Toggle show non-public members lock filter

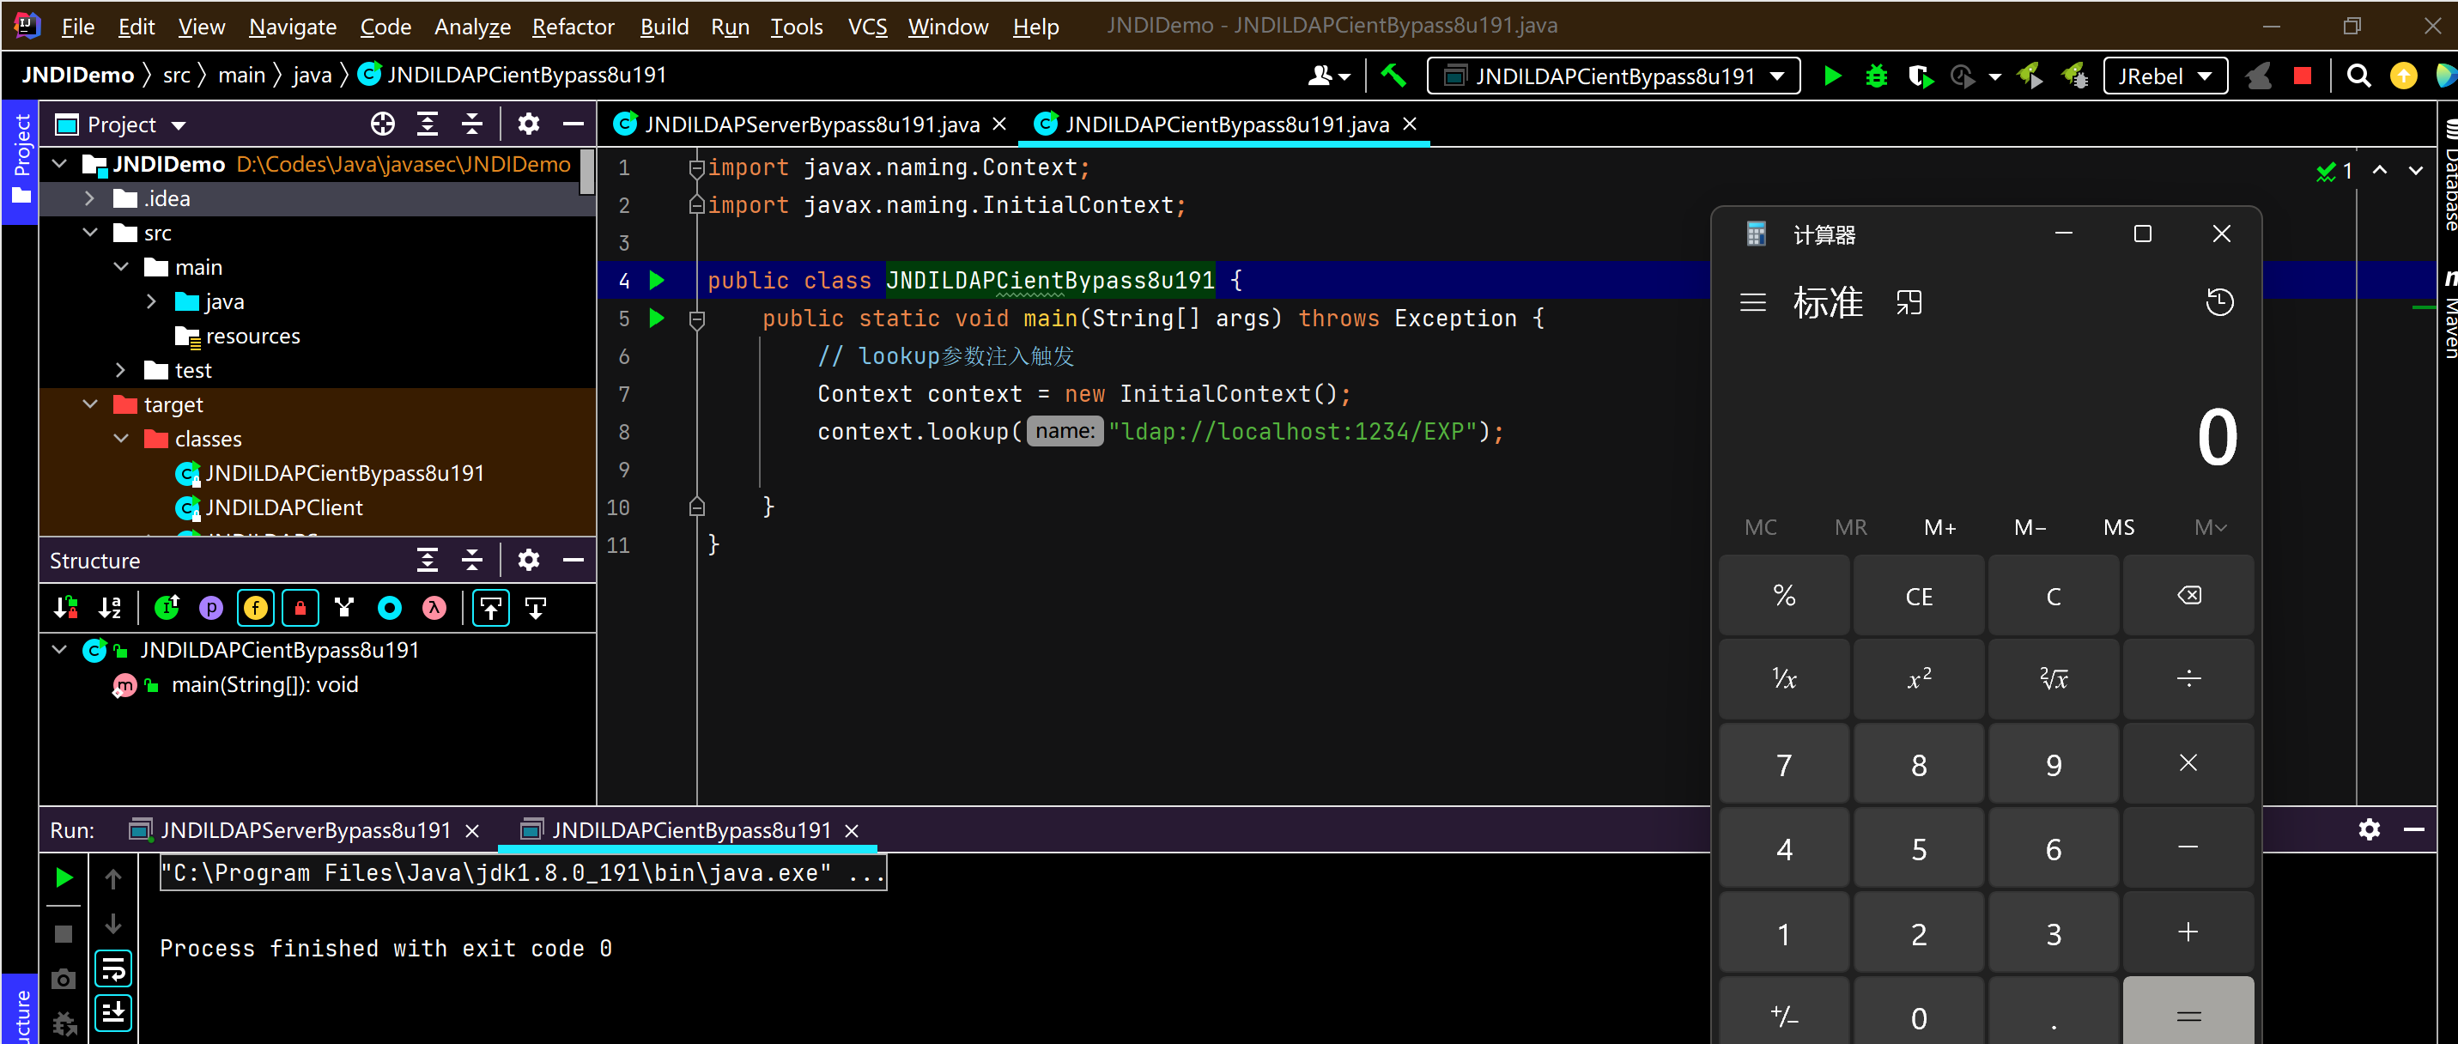pyautogui.click(x=300, y=608)
